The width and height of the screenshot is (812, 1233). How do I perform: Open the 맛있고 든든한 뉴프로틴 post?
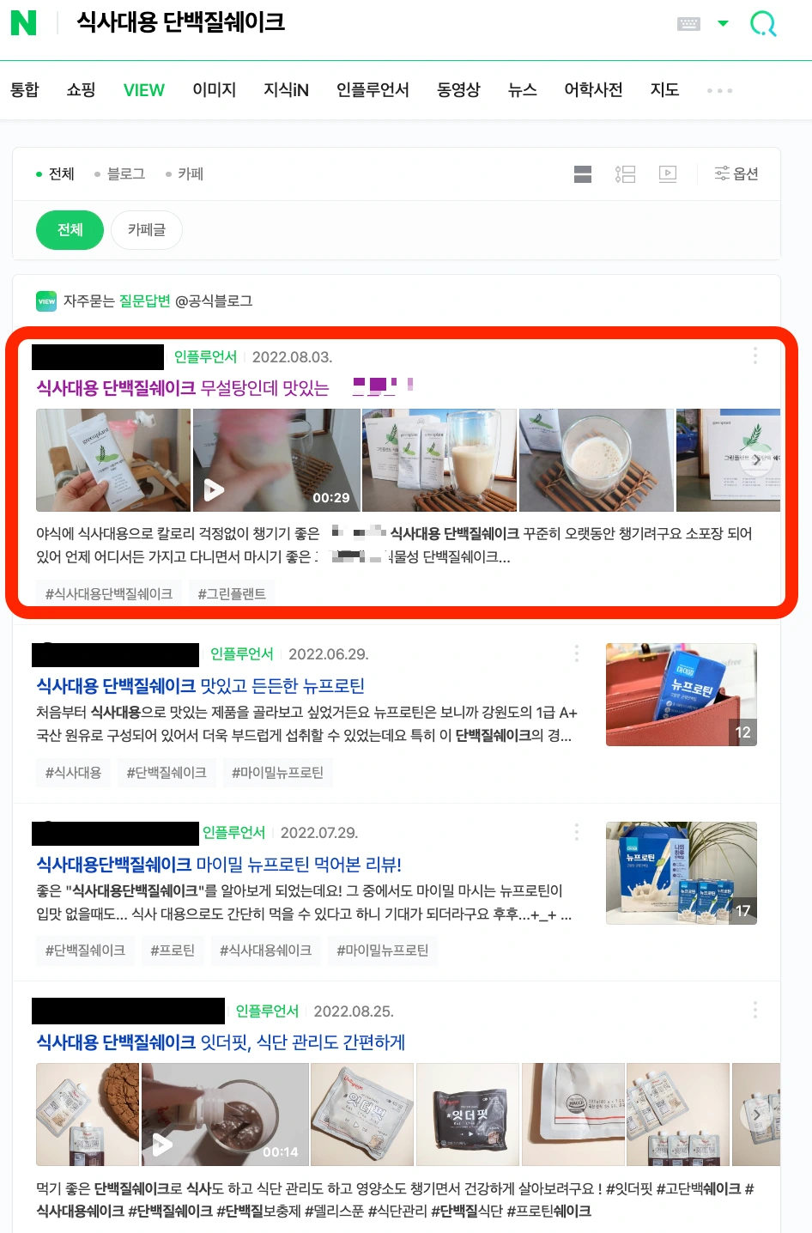pyautogui.click(x=200, y=686)
